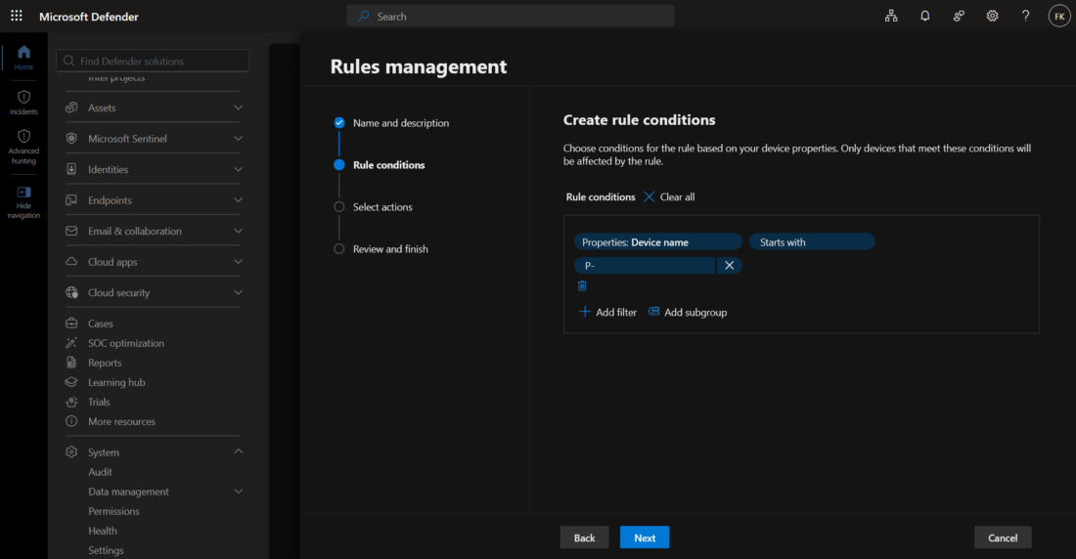1076x559 pixels.
Task: Click the Trials gift icon
Action: (x=71, y=402)
